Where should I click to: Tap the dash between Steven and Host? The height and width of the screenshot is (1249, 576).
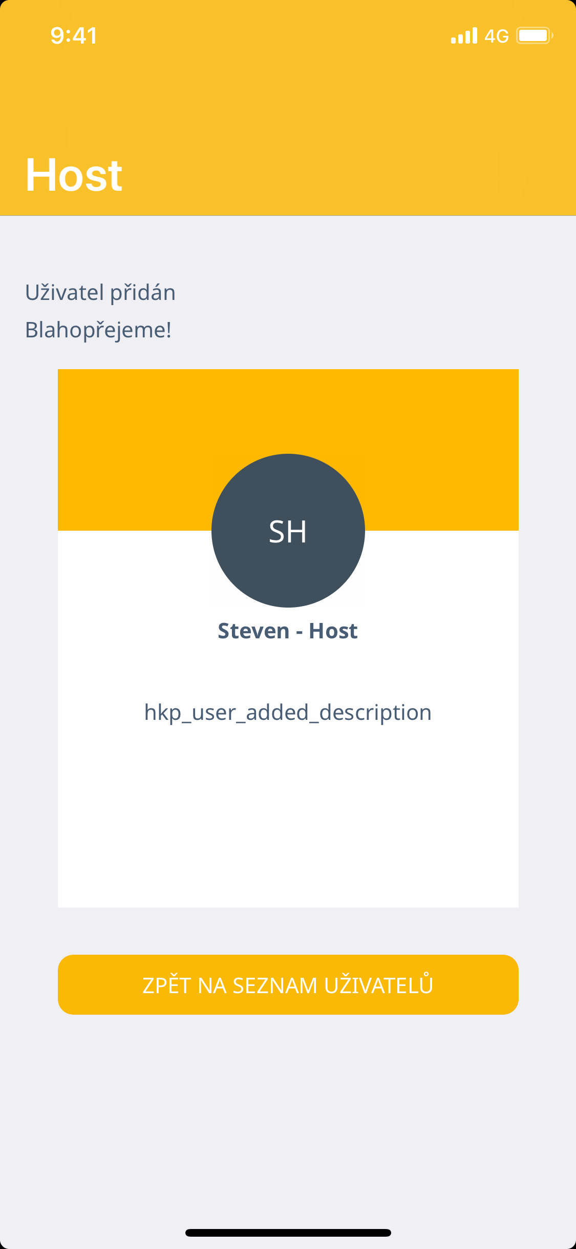tap(299, 632)
